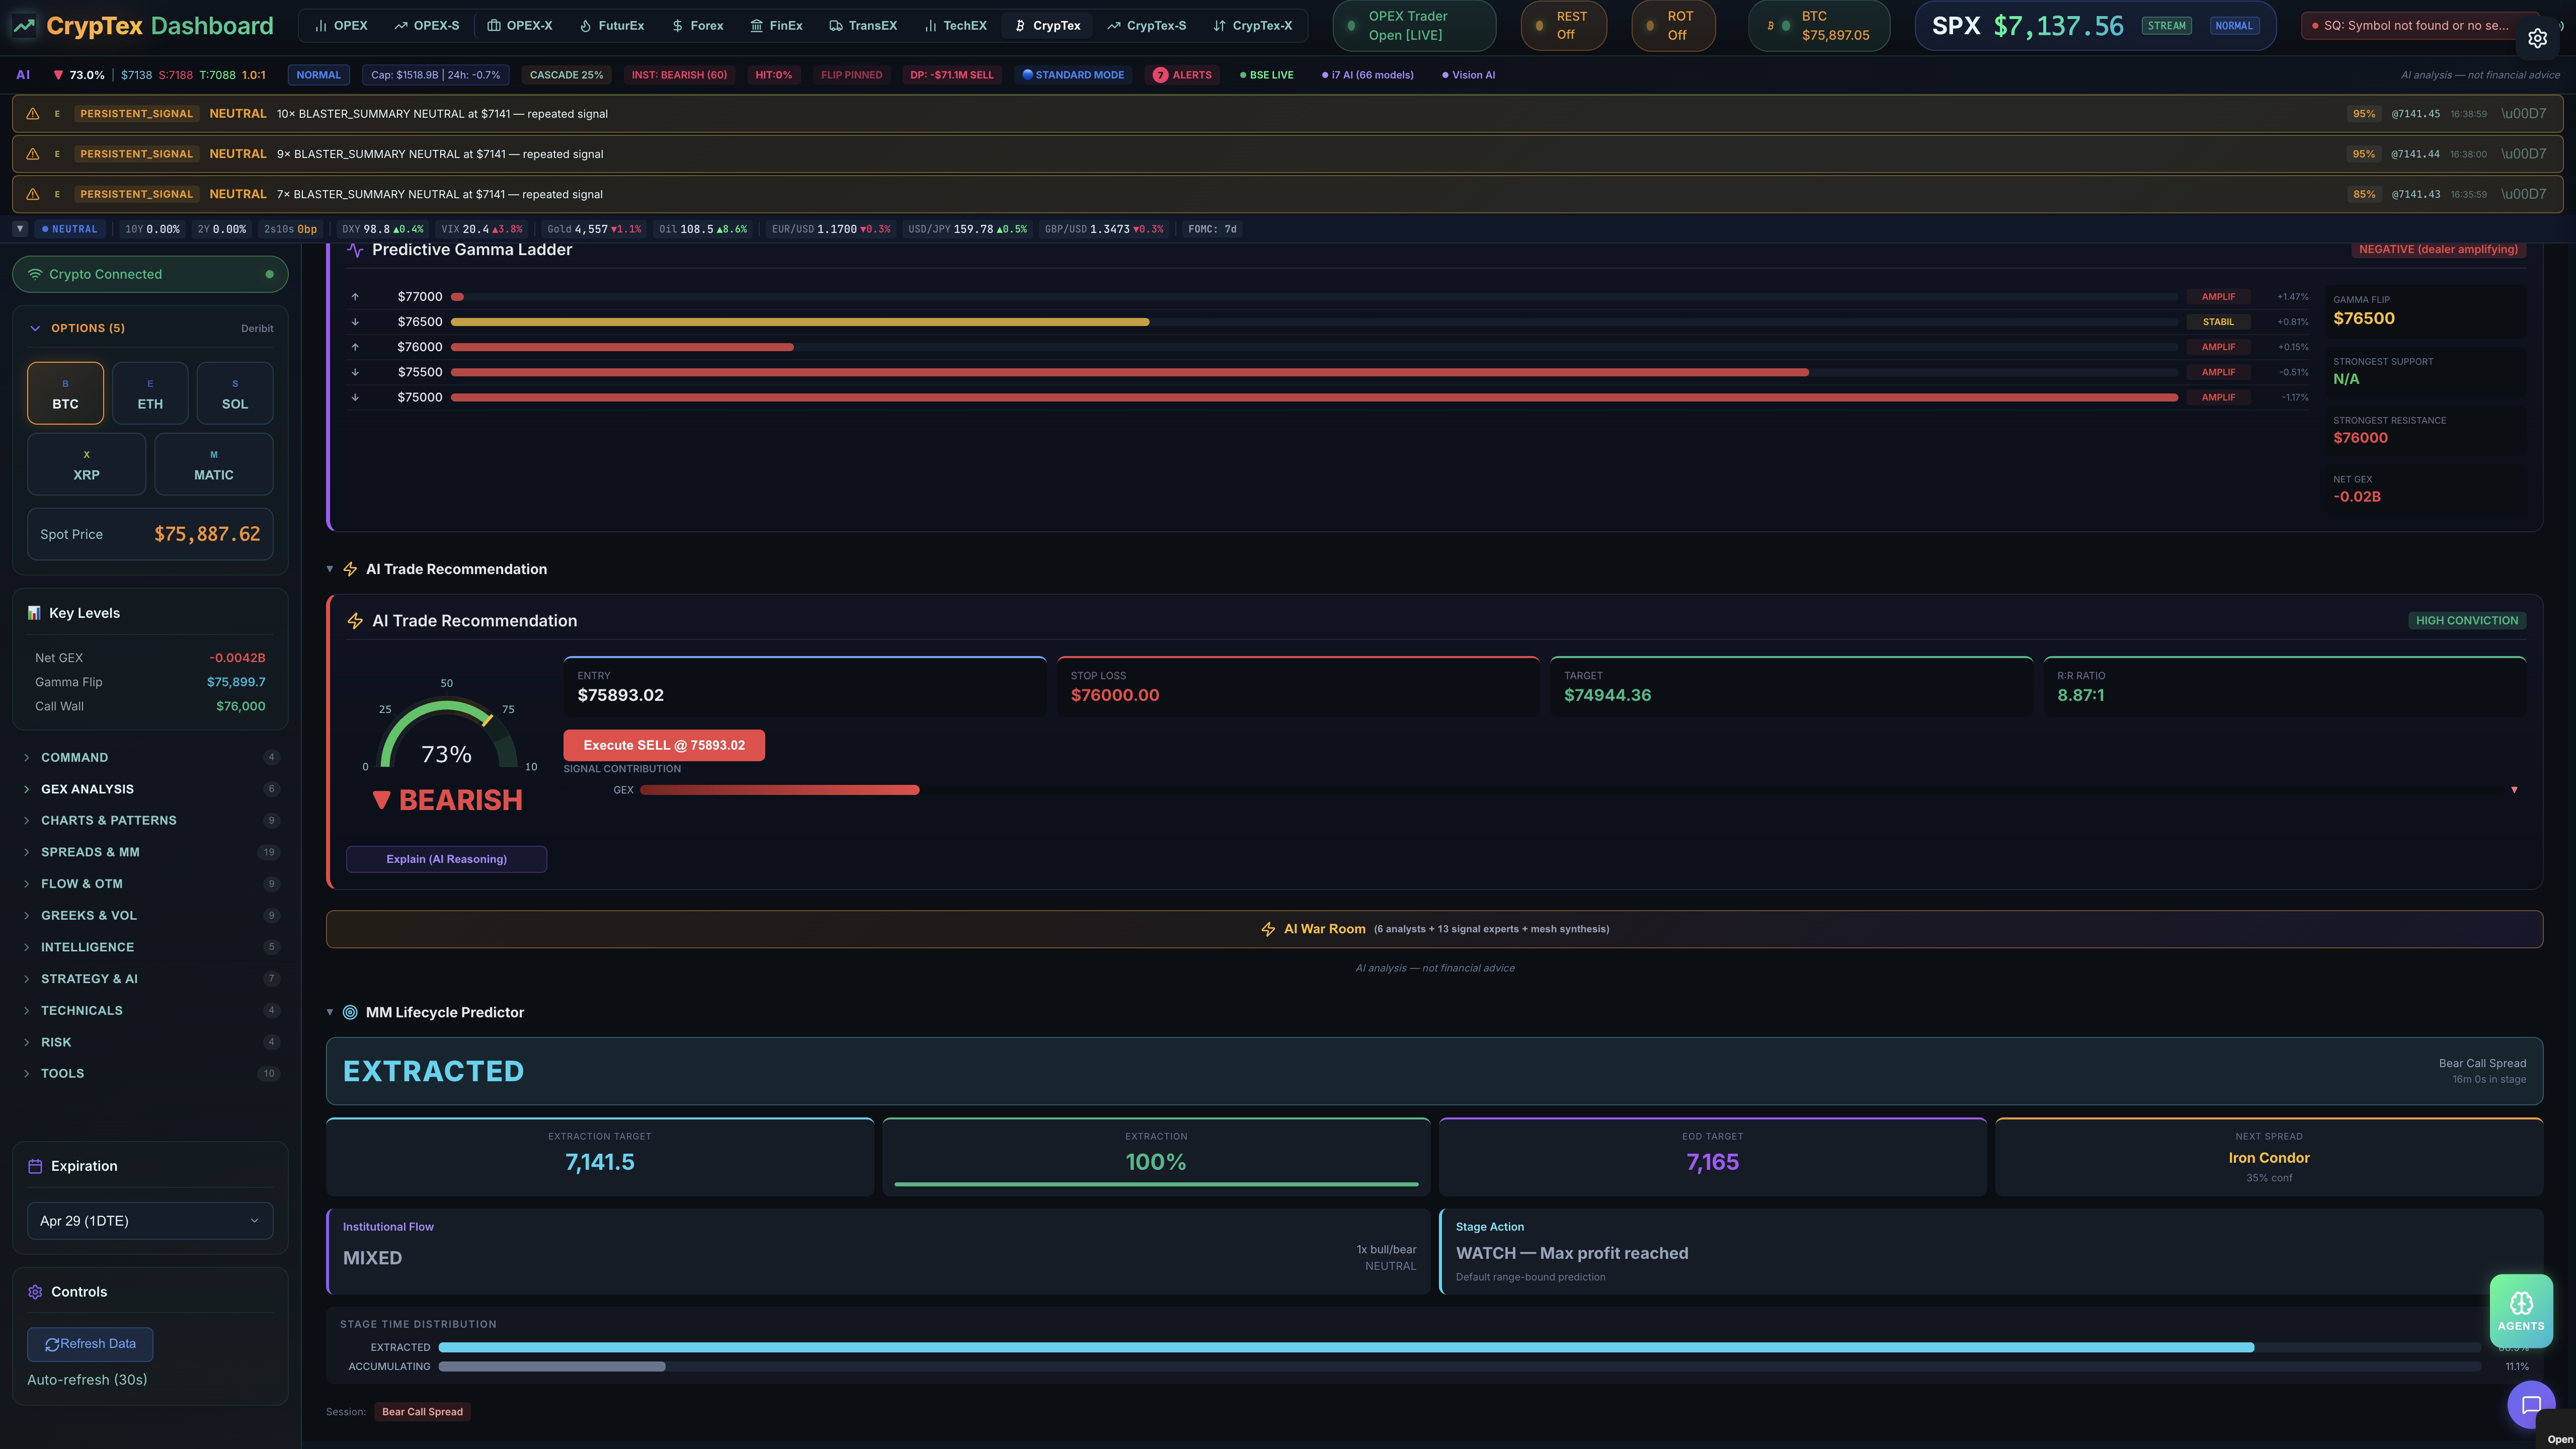Image resolution: width=2576 pixels, height=1449 pixels.
Task: Click the Key Levels chart icon
Action: [x=34, y=613]
